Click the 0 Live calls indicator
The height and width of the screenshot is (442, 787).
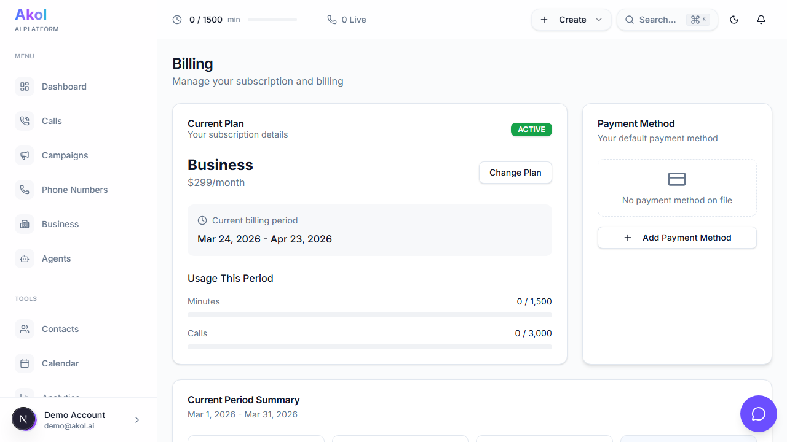point(347,20)
